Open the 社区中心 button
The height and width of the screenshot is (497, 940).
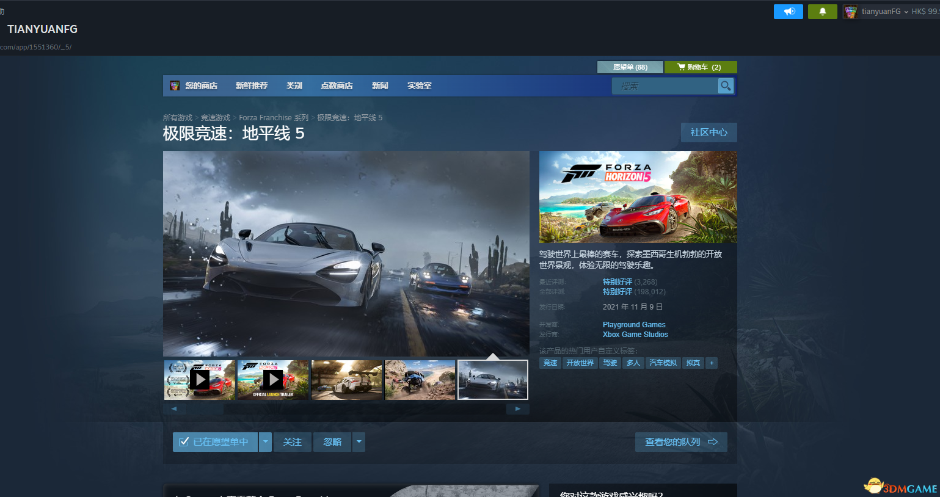pyautogui.click(x=709, y=132)
